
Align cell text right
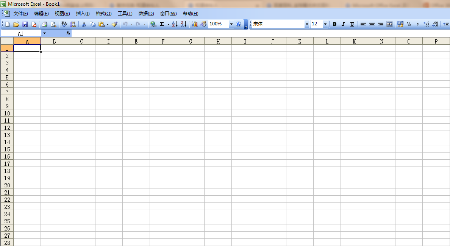click(381, 24)
